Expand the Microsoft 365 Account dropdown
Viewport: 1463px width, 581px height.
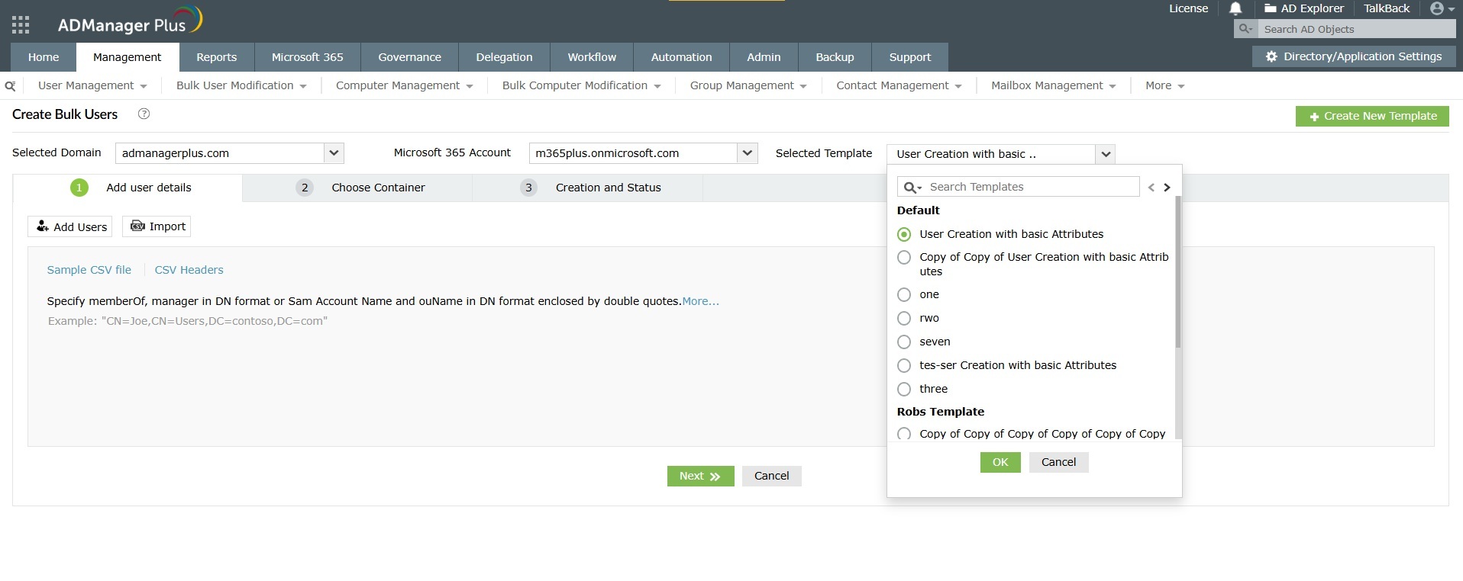click(x=748, y=153)
